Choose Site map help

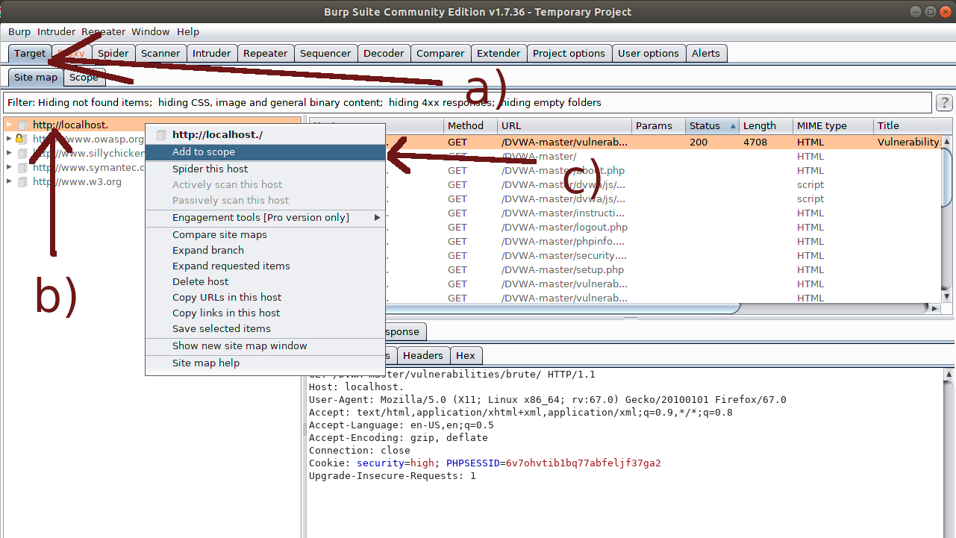tap(266, 363)
